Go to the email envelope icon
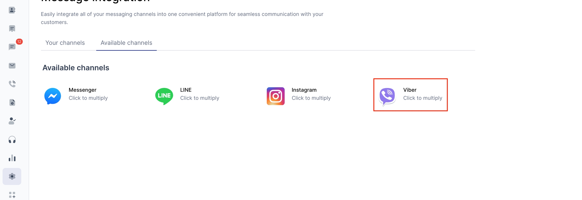The image size is (582, 200). (x=12, y=66)
